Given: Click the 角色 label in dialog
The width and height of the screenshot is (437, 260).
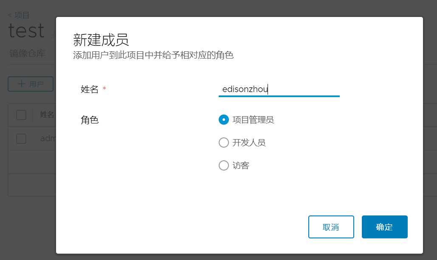Looking at the screenshot, I should tap(90, 120).
